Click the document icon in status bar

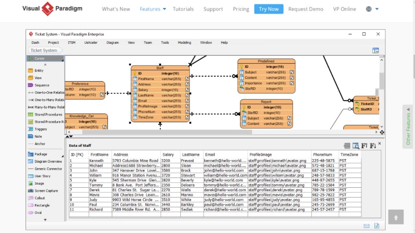(x=377, y=226)
